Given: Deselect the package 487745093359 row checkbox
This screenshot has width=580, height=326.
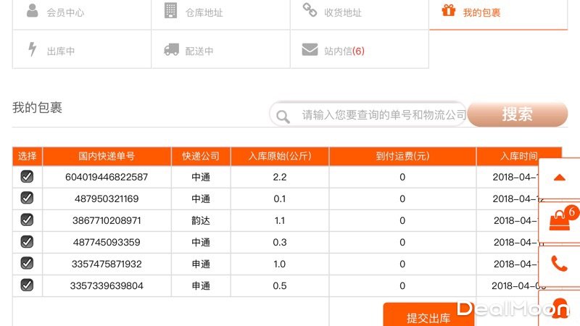Looking at the screenshot, I should click(x=27, y=242).
